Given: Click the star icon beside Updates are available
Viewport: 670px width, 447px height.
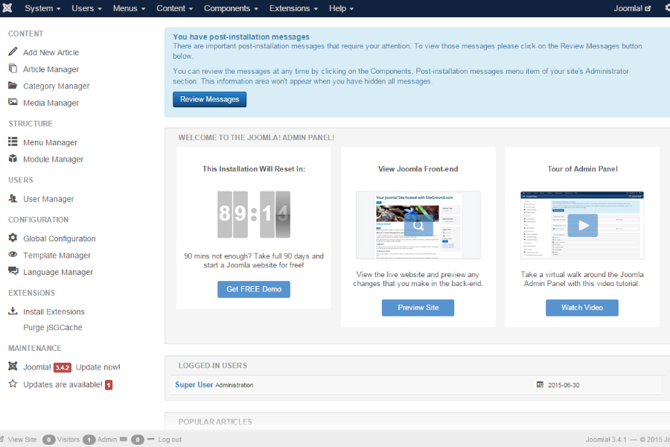Looking at the screenshot, I should [x=13, y=383].
